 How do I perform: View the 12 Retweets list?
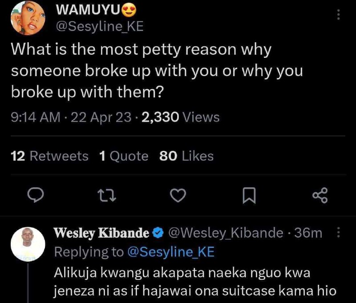click(x=49, y=156)
